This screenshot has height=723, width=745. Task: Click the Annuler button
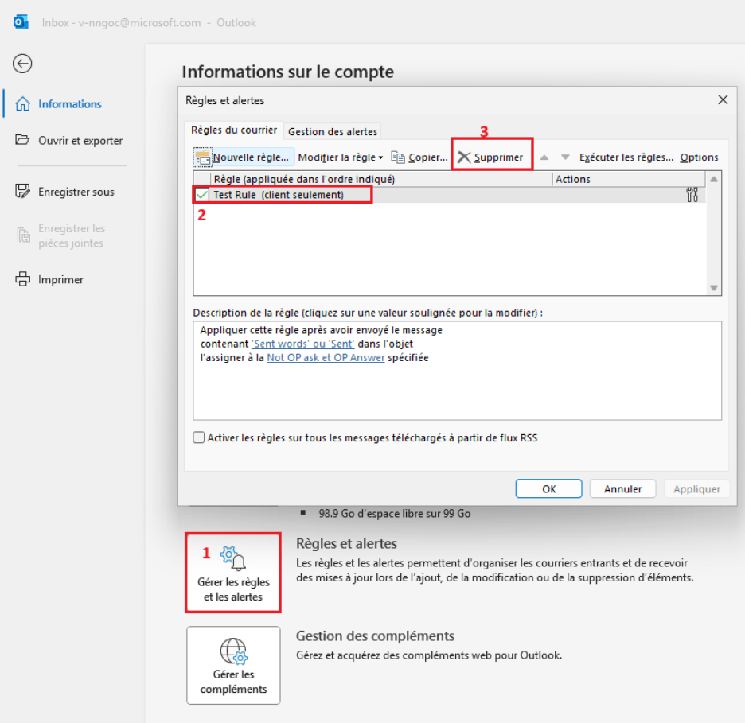pyautogui.click(x=622, y=488)
